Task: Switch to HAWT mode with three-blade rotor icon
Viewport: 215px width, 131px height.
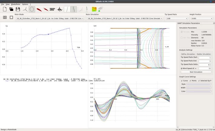Action: pos(25,9)
